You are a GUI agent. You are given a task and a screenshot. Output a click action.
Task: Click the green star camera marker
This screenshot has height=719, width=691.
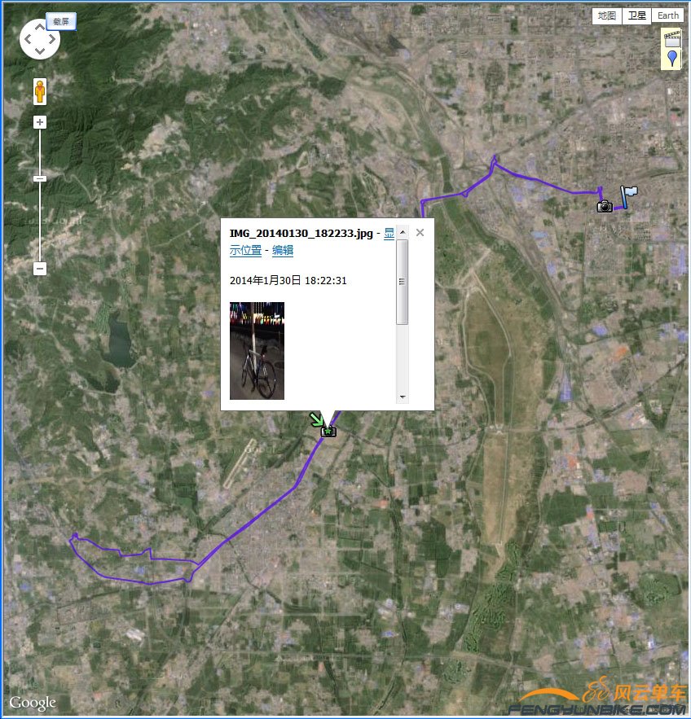[328, 431]
